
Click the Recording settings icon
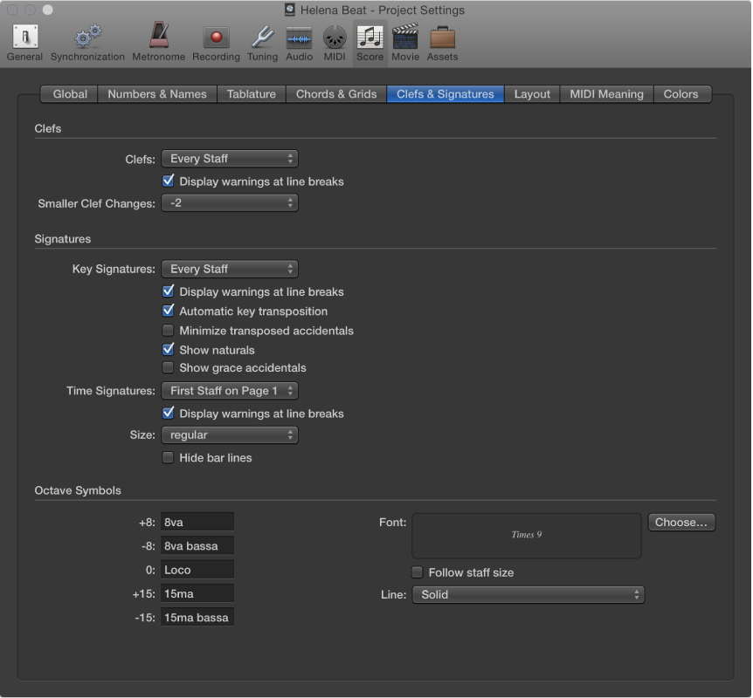pos(216,35)
